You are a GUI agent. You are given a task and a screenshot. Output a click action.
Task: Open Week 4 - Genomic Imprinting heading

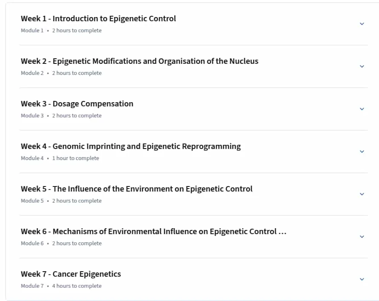131,146
